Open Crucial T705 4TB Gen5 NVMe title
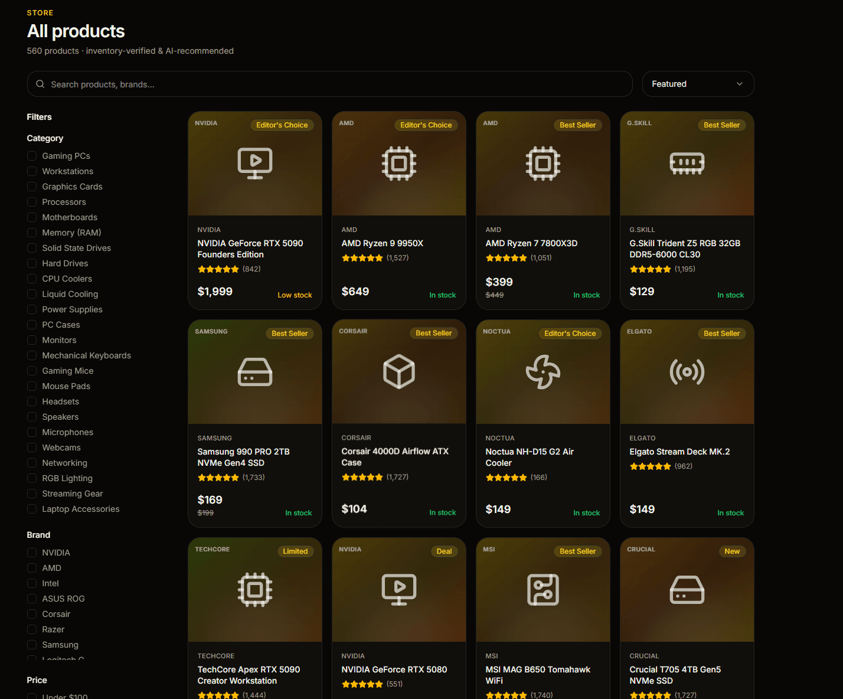This screenshot has height=699, width=843. click(x=675, y=675)
